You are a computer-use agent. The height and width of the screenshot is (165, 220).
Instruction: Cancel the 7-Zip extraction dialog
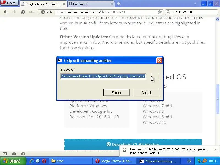pyautogui.click(x=146, y=93)
